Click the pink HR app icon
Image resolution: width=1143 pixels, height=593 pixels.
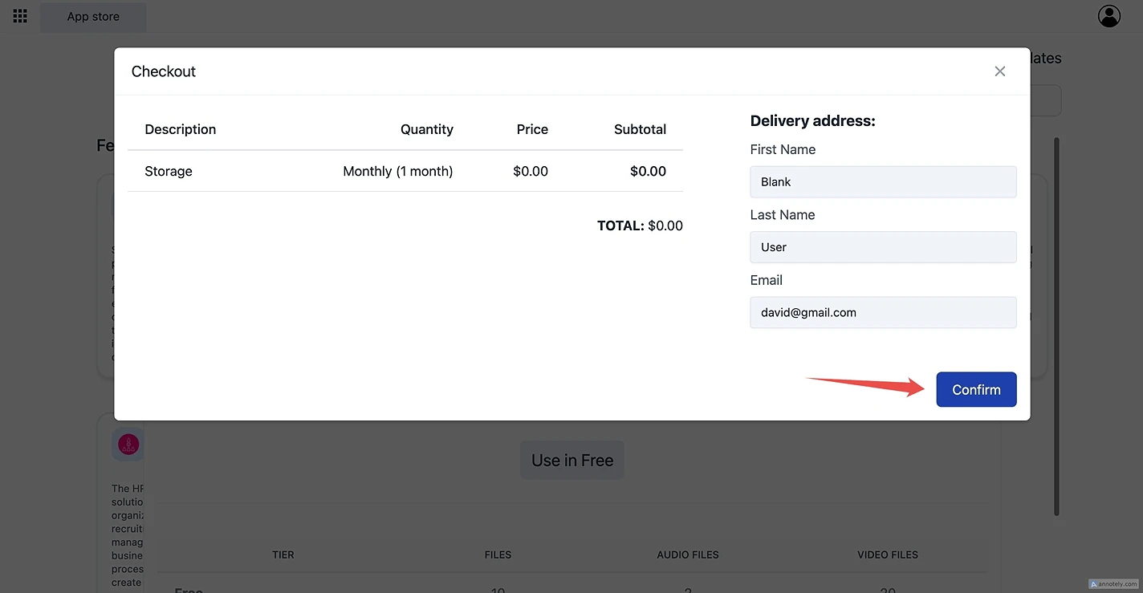[x=128, y=444]
